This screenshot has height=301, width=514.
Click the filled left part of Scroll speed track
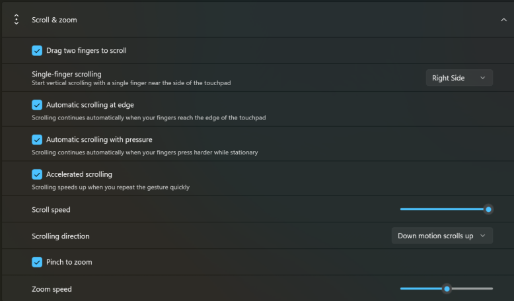click(x=442, y=209)
